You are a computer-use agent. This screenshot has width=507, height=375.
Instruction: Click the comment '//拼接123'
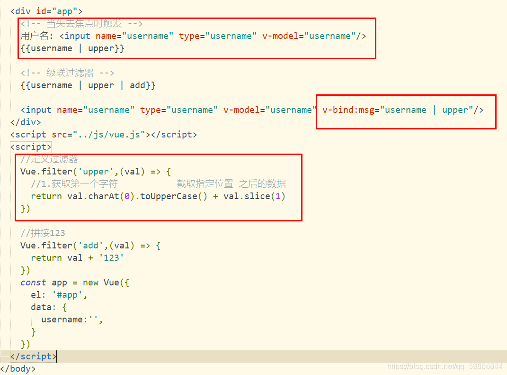point(43,233)
